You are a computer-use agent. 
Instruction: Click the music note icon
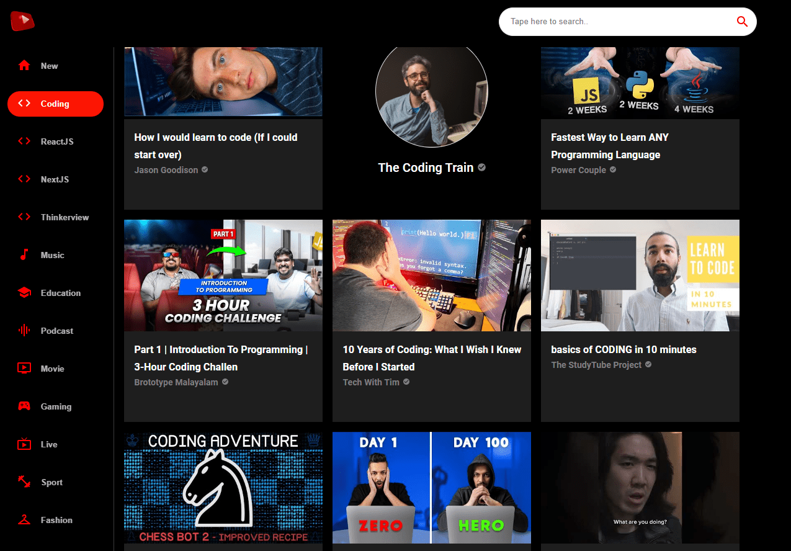click(24, 255)
